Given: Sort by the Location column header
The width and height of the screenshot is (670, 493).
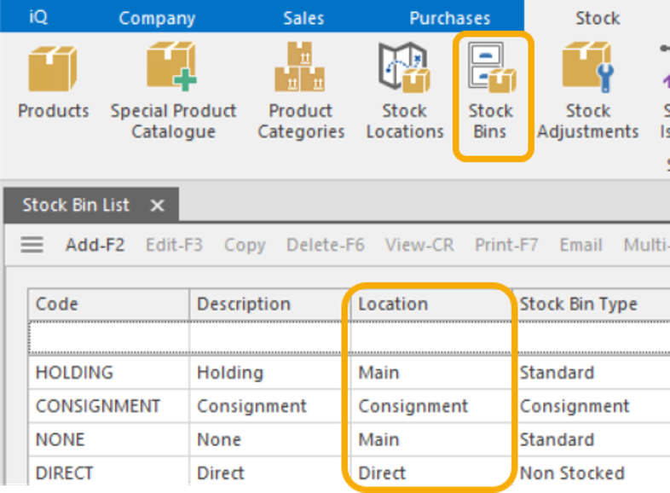Looking at the screenshot, I should point(430,304).
